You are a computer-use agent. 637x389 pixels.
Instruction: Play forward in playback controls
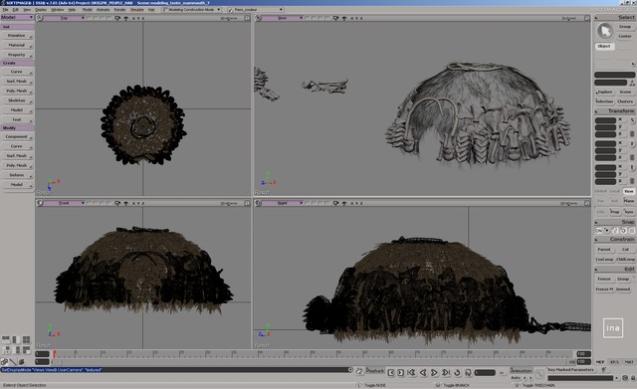(434, 372)
